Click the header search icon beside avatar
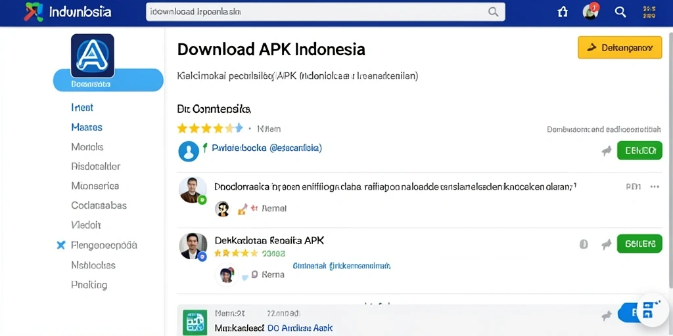 [x=620, y=12]
